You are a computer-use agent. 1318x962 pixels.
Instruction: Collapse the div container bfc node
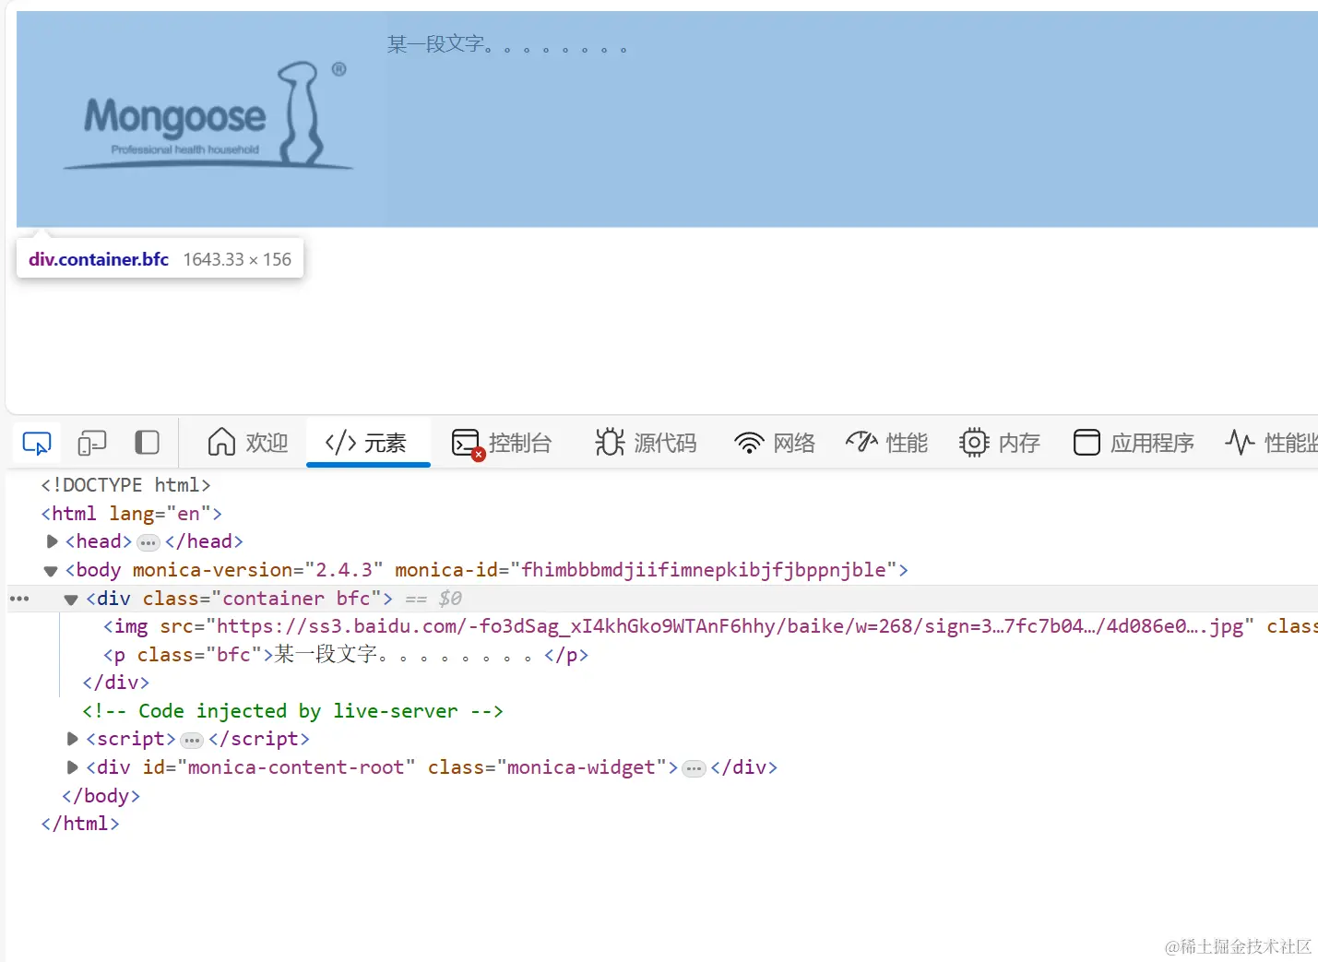[71, 600]
